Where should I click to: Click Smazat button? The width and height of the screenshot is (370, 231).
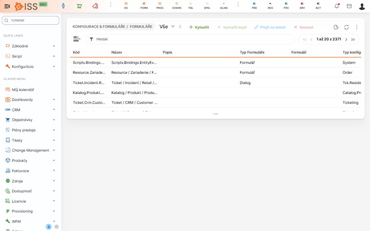click(304, 27)
